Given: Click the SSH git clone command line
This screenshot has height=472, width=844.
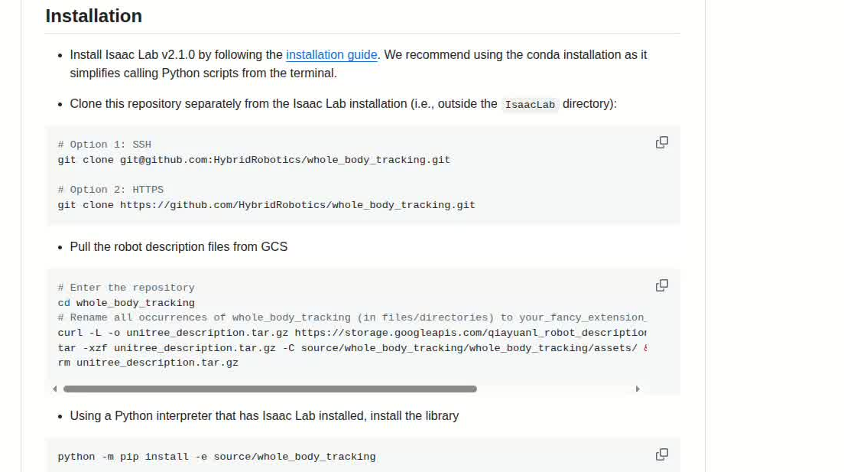Looking at the screenshot, I should point(254,160).
